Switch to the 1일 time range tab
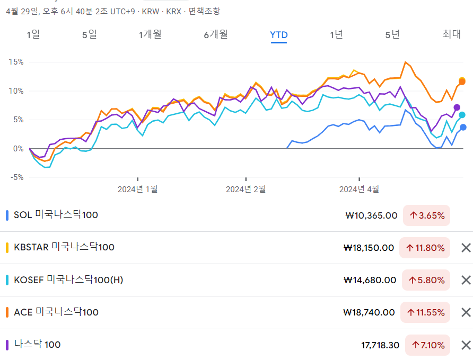 pyautogui.click(x=34, y=35)
